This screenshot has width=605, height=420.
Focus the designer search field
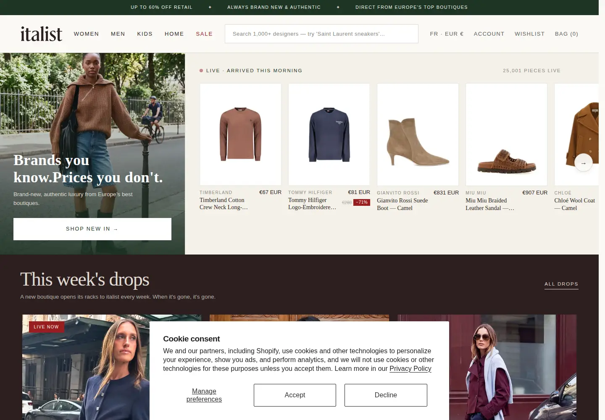pos(321,34)
